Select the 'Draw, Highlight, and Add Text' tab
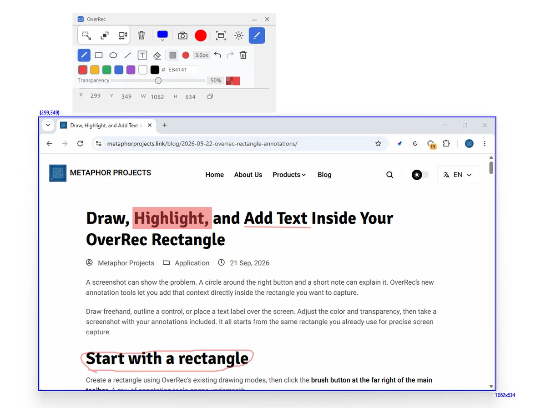546x408 pixels. click(x=106, y=126)
